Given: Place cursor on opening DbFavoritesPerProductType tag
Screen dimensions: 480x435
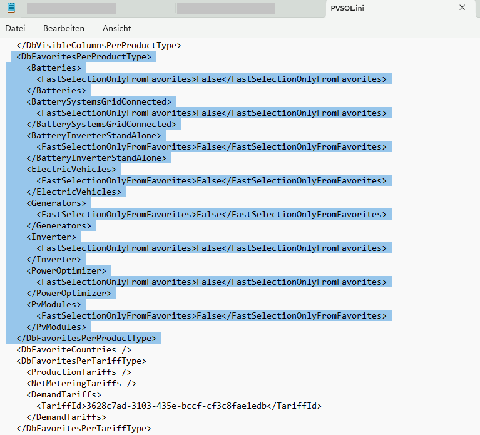Looking at the screenshot, I should click(84, 57).
